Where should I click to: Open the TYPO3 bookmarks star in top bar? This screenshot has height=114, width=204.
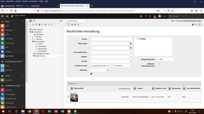coord(141,16)
